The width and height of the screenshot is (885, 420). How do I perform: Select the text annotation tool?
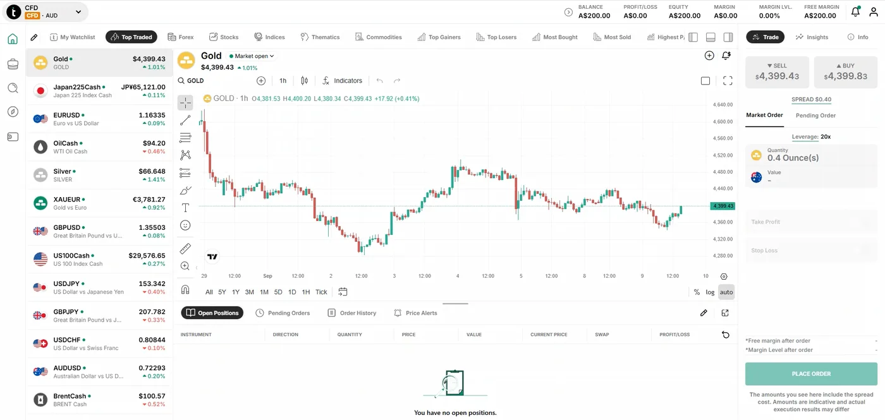click(185, 208)
